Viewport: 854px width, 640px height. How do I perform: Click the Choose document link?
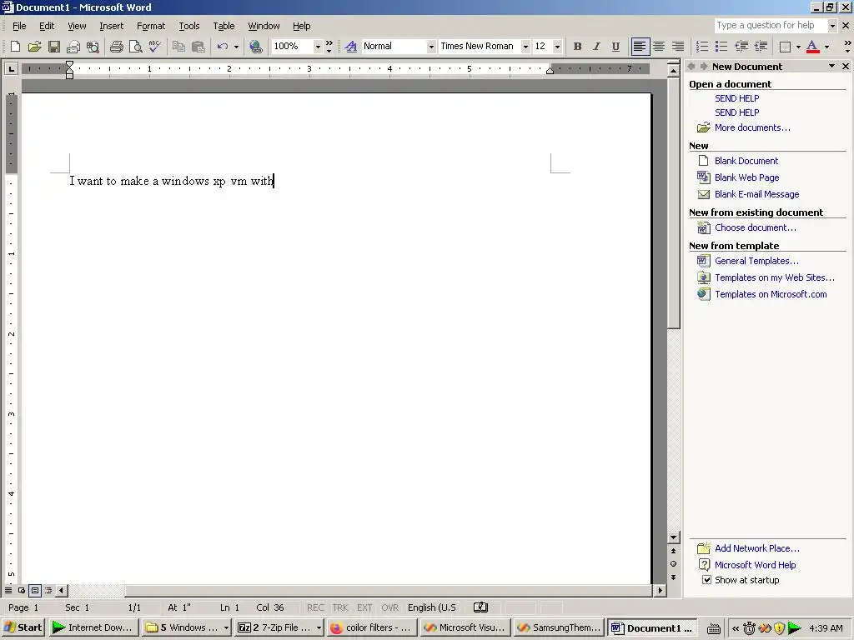tap(756, 227)
